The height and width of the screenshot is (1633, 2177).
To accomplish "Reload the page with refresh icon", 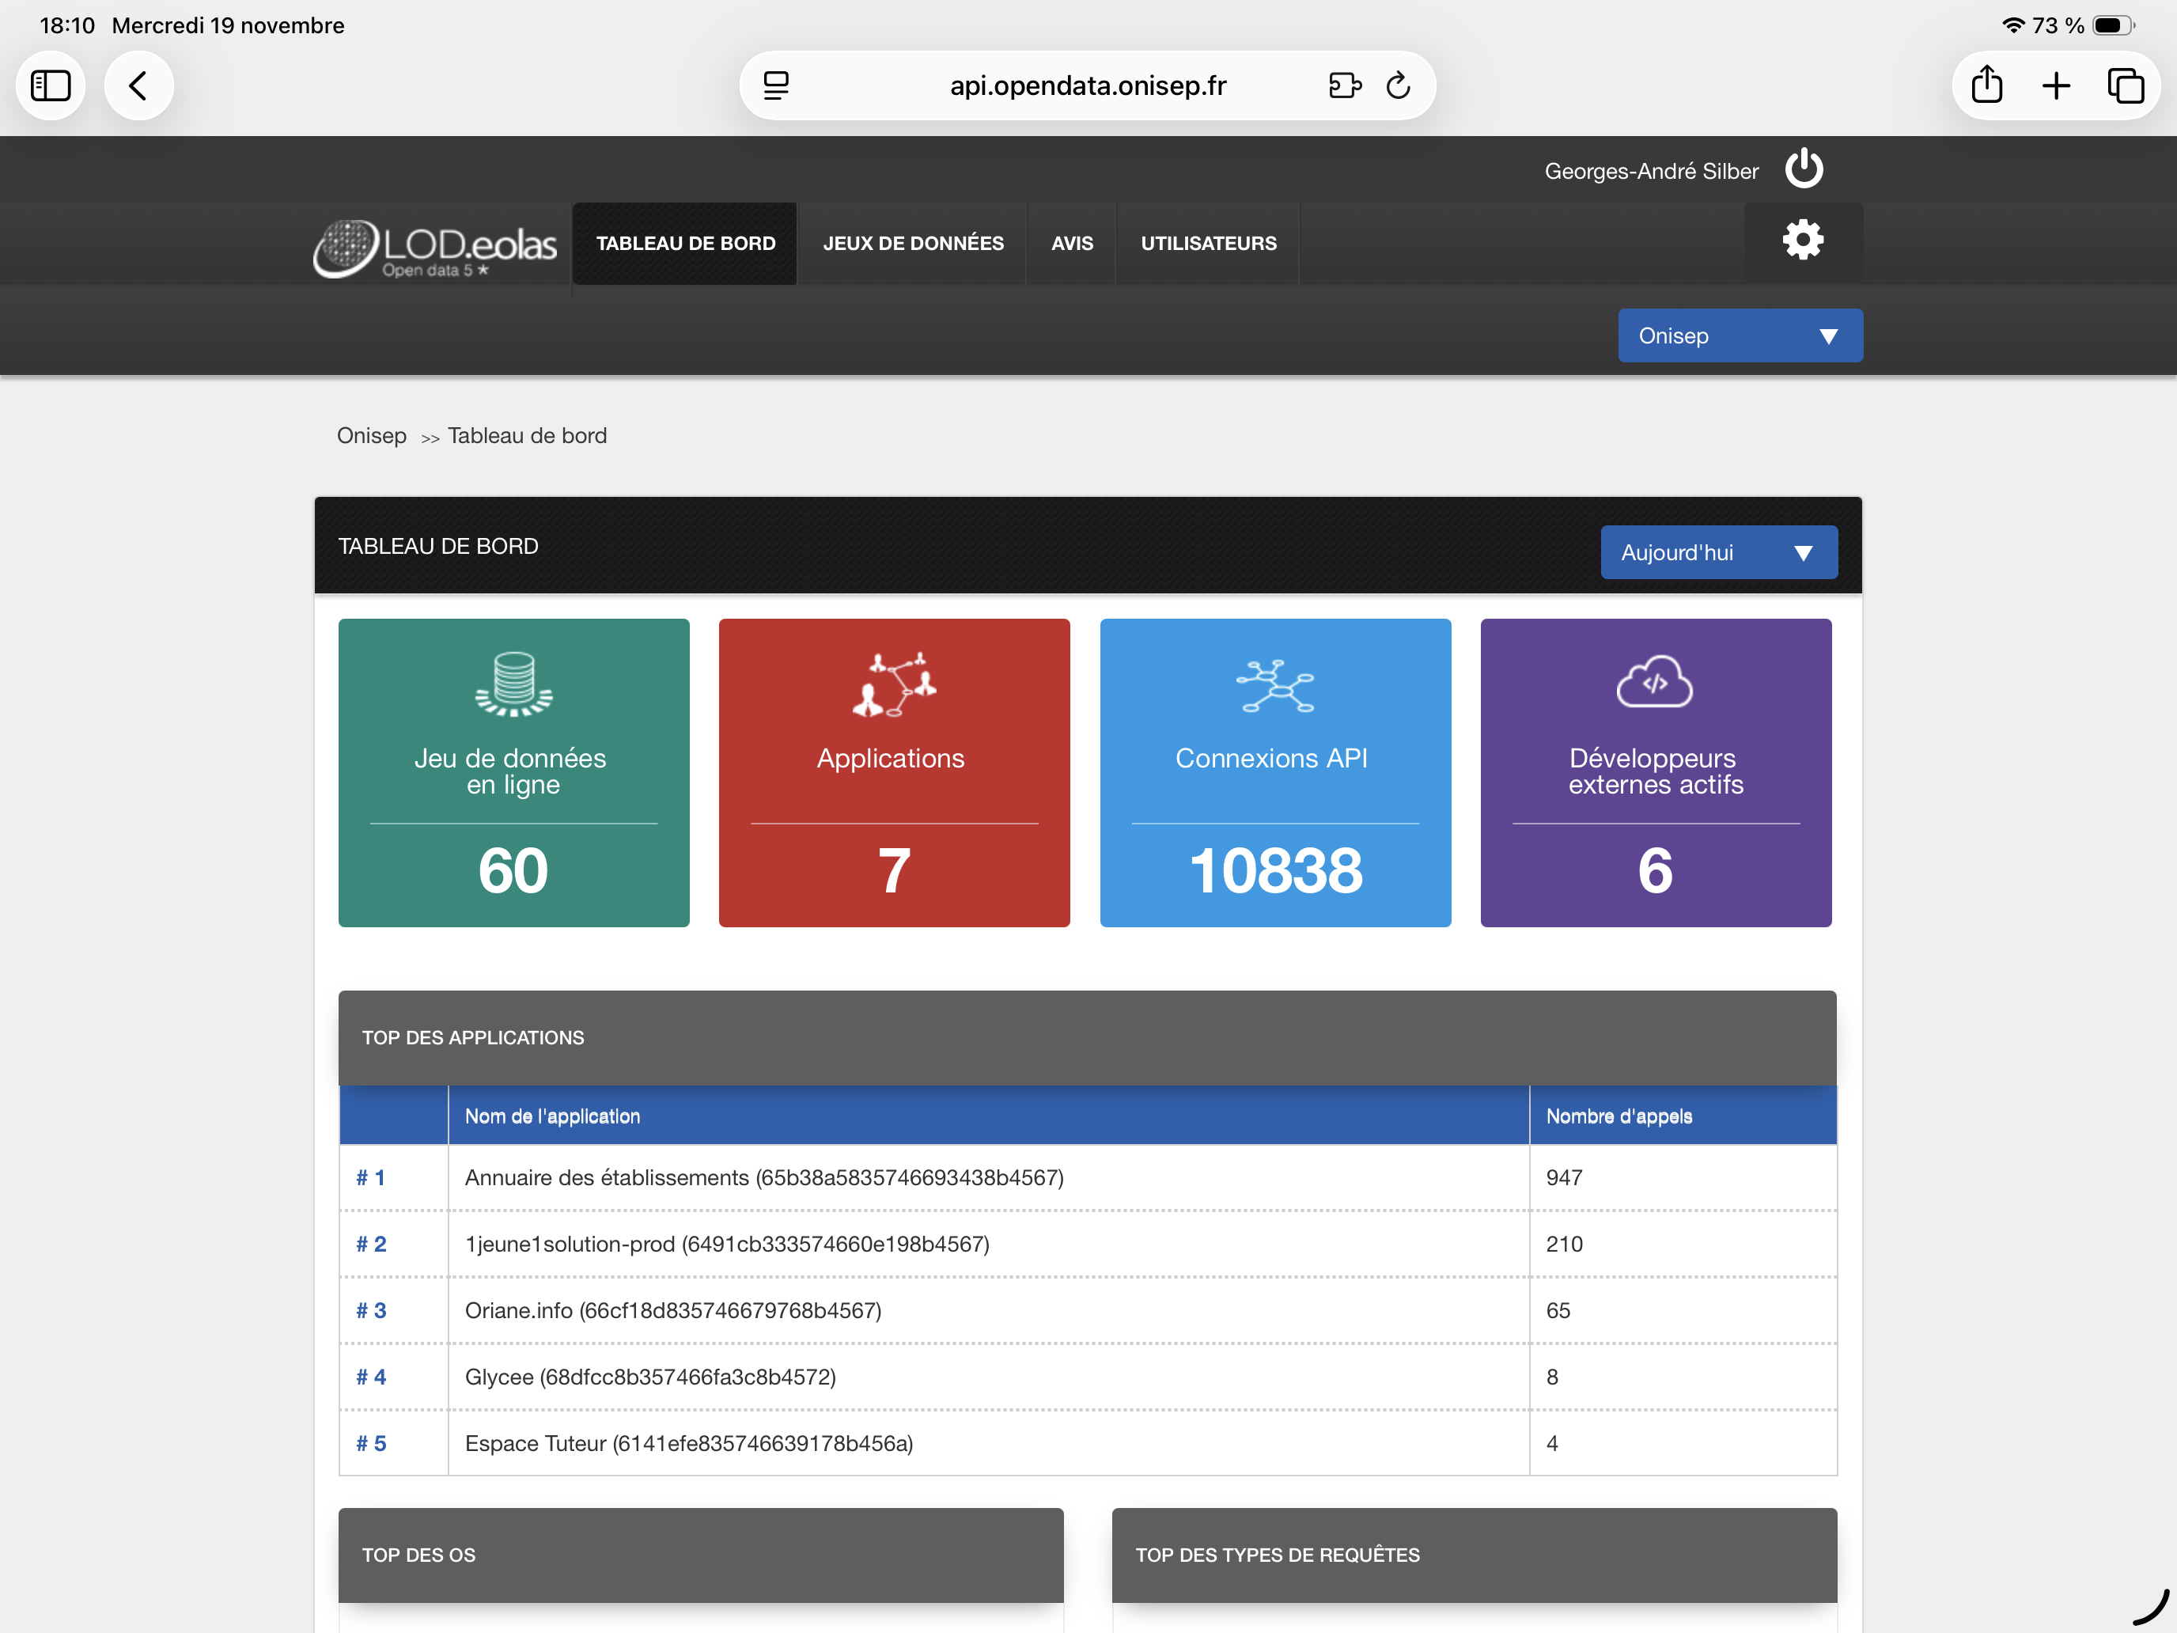I will click(x=1398, y=85).
